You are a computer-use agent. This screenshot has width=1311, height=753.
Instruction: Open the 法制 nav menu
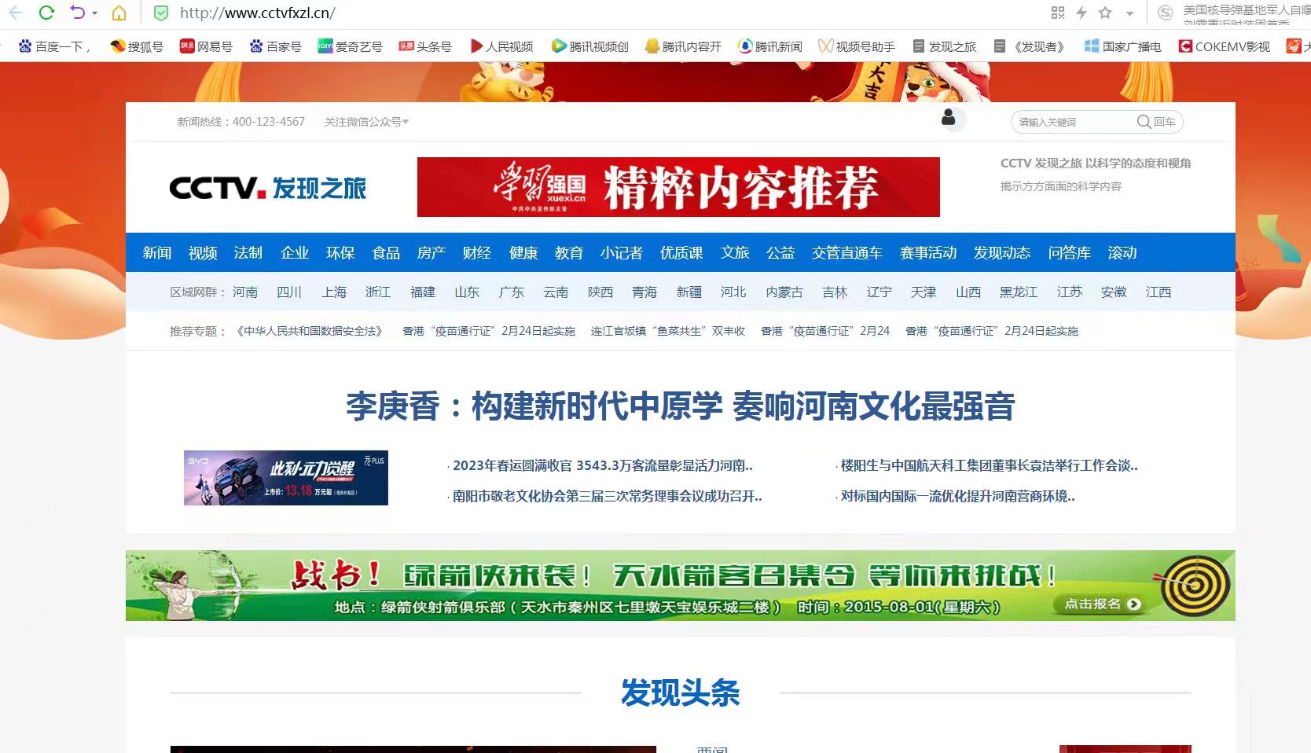pyautogui.click(x=248, y=252)
